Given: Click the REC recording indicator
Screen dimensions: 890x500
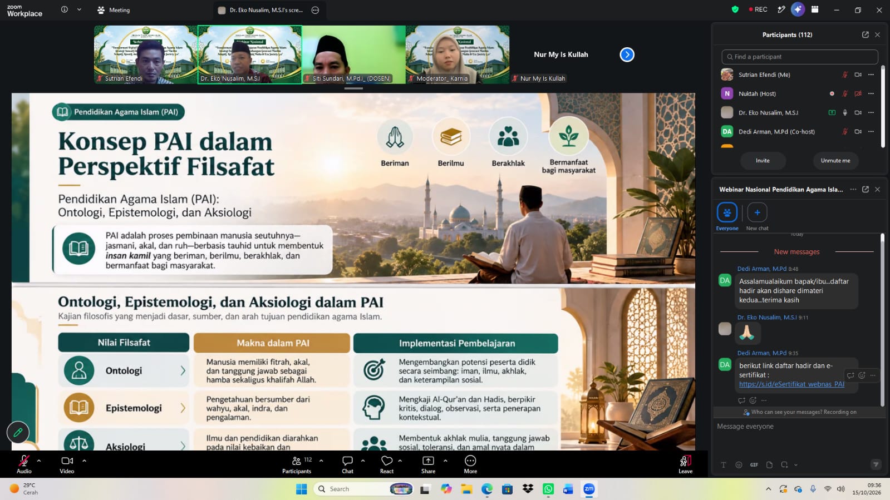Looking at the screenshot, I should (758, 9).
